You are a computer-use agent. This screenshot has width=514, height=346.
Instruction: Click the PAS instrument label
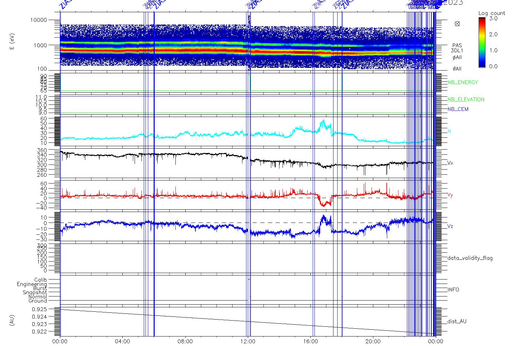coord(457,45)
